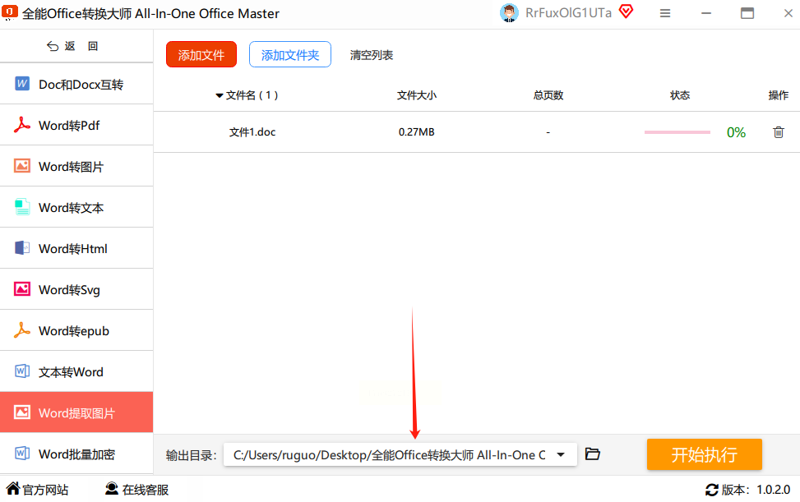Click the Word批量加密 icon
This screenshot has height=502, width=800.
pyautogui.click(x=22, y=453)
